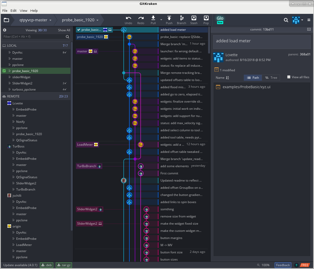This screenshot has width=314, height=269.
Task: Select commit node for 'First commit'
Action: click(140, 173)
